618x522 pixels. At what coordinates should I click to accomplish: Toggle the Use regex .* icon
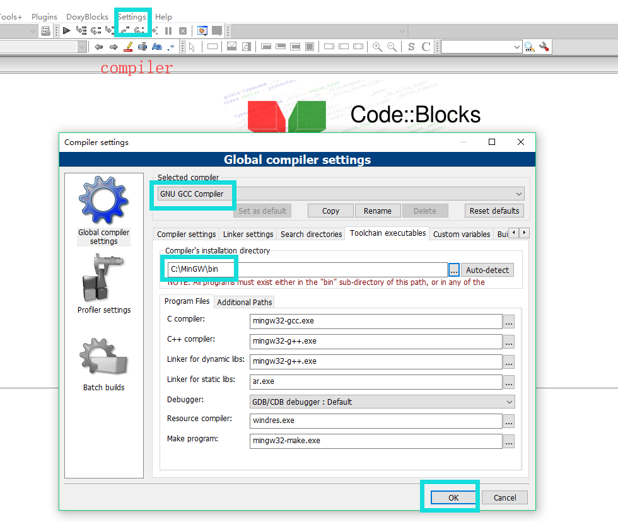point(171,47)
